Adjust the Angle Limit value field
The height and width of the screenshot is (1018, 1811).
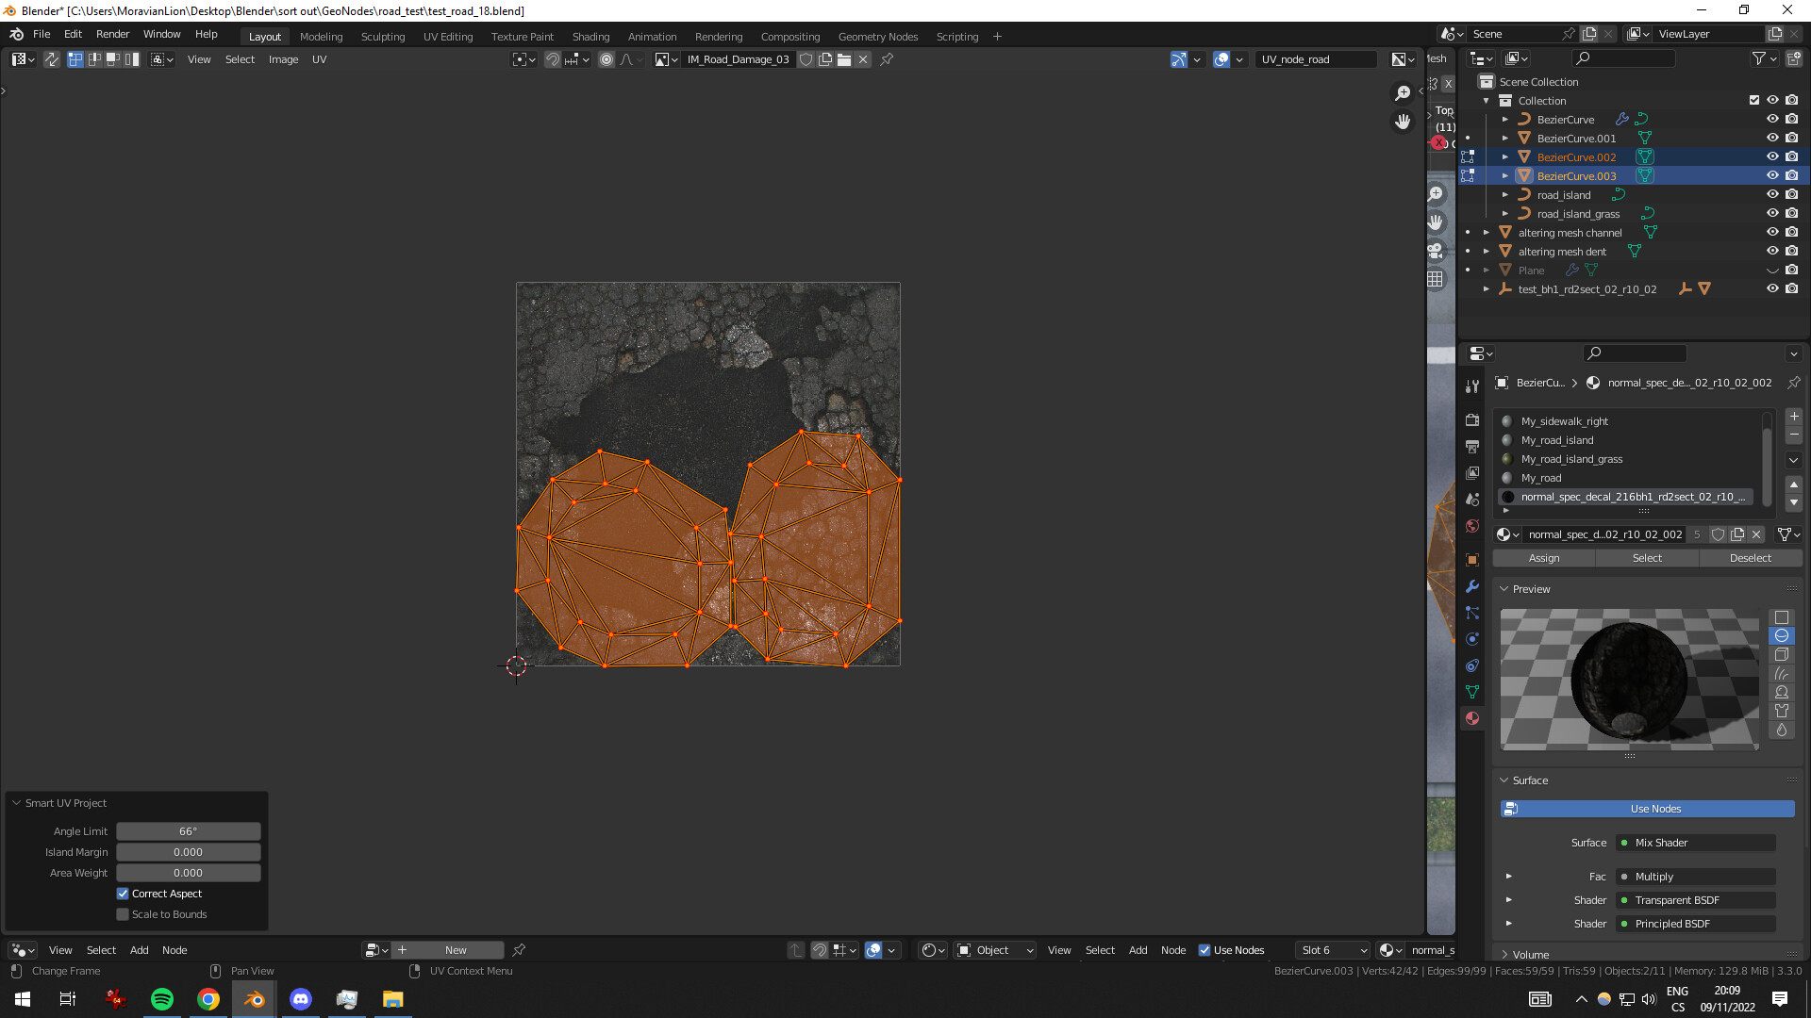[x=189, y=831]
